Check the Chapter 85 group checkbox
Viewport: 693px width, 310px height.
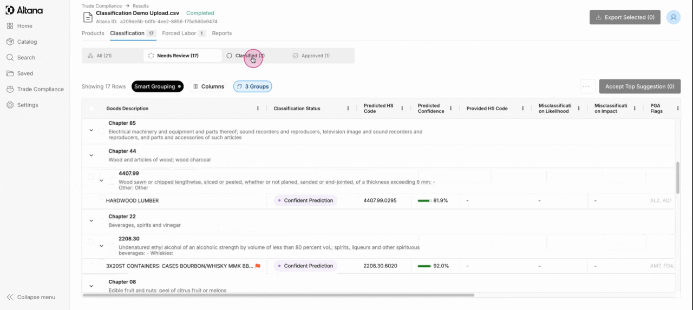(101, 131)
